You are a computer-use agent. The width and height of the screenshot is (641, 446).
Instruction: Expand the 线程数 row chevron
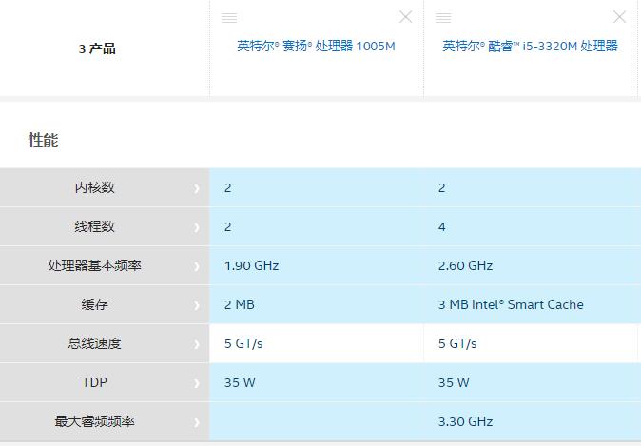197,227
